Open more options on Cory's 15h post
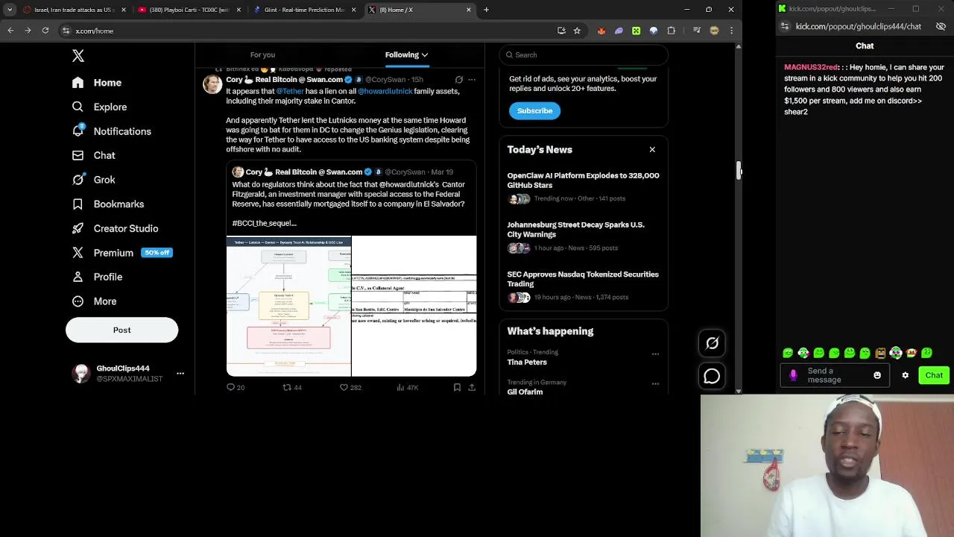 point(472,80)
